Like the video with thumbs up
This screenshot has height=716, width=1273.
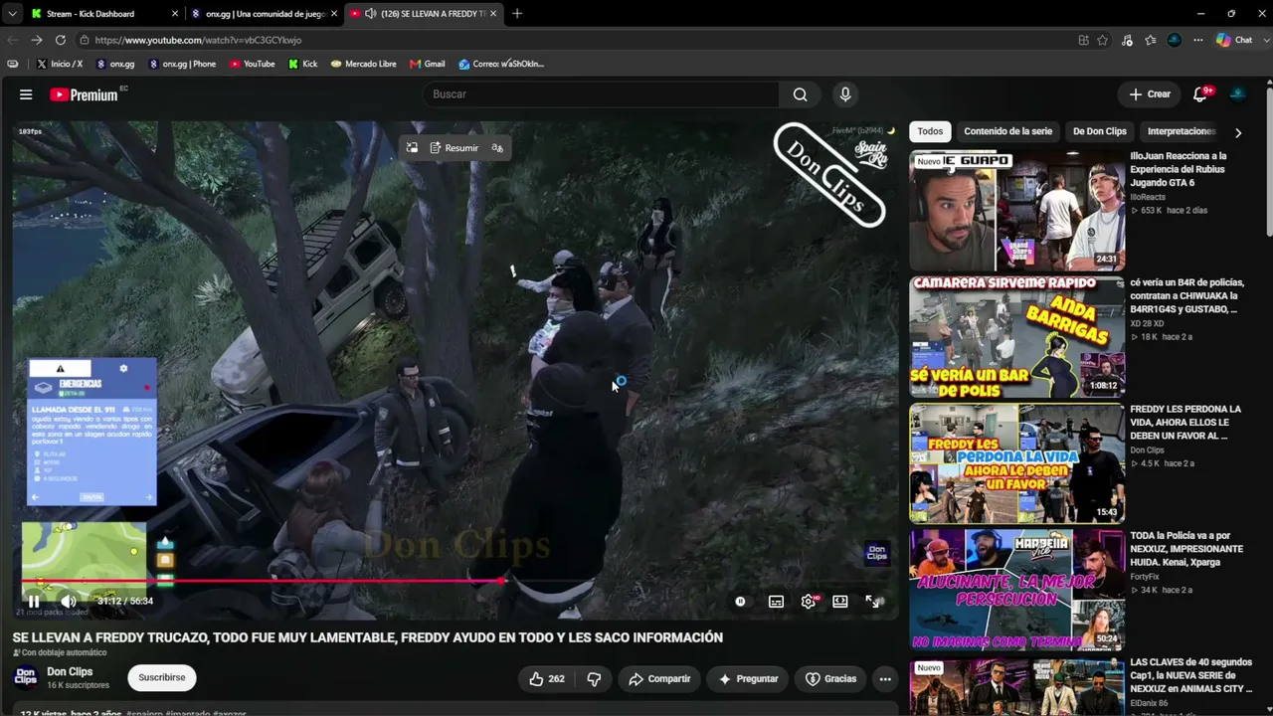(x=546, y=679)
